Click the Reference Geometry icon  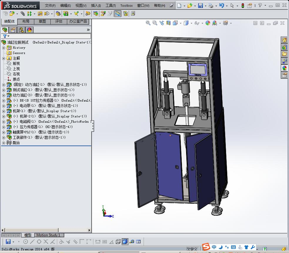76,14
